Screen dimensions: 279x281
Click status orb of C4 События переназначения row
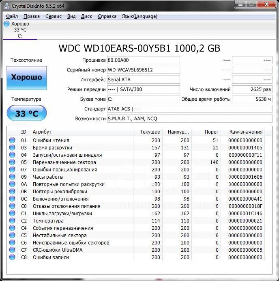click(x=12, y=228)
